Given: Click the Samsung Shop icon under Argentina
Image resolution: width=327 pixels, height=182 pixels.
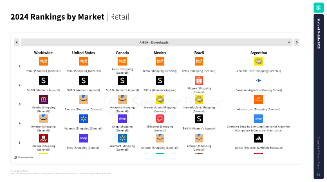Looking at the screenshot, I should pyautogui.click(x=258, y=119).
